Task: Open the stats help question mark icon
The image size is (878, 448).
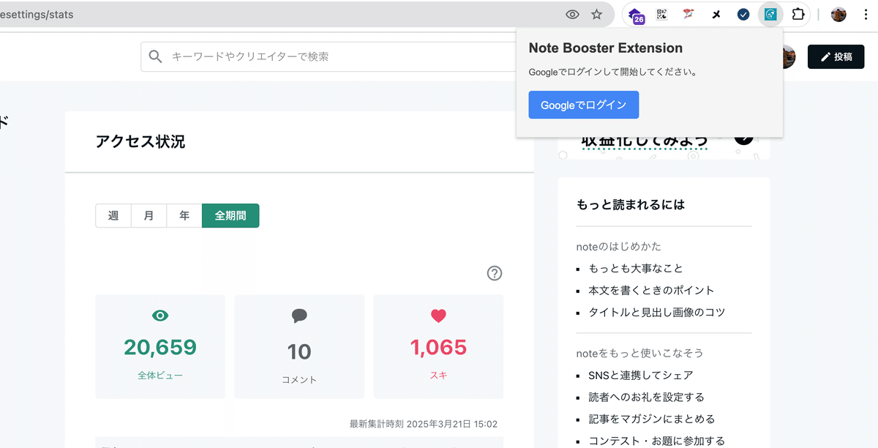Action: [x=494, y=273]
